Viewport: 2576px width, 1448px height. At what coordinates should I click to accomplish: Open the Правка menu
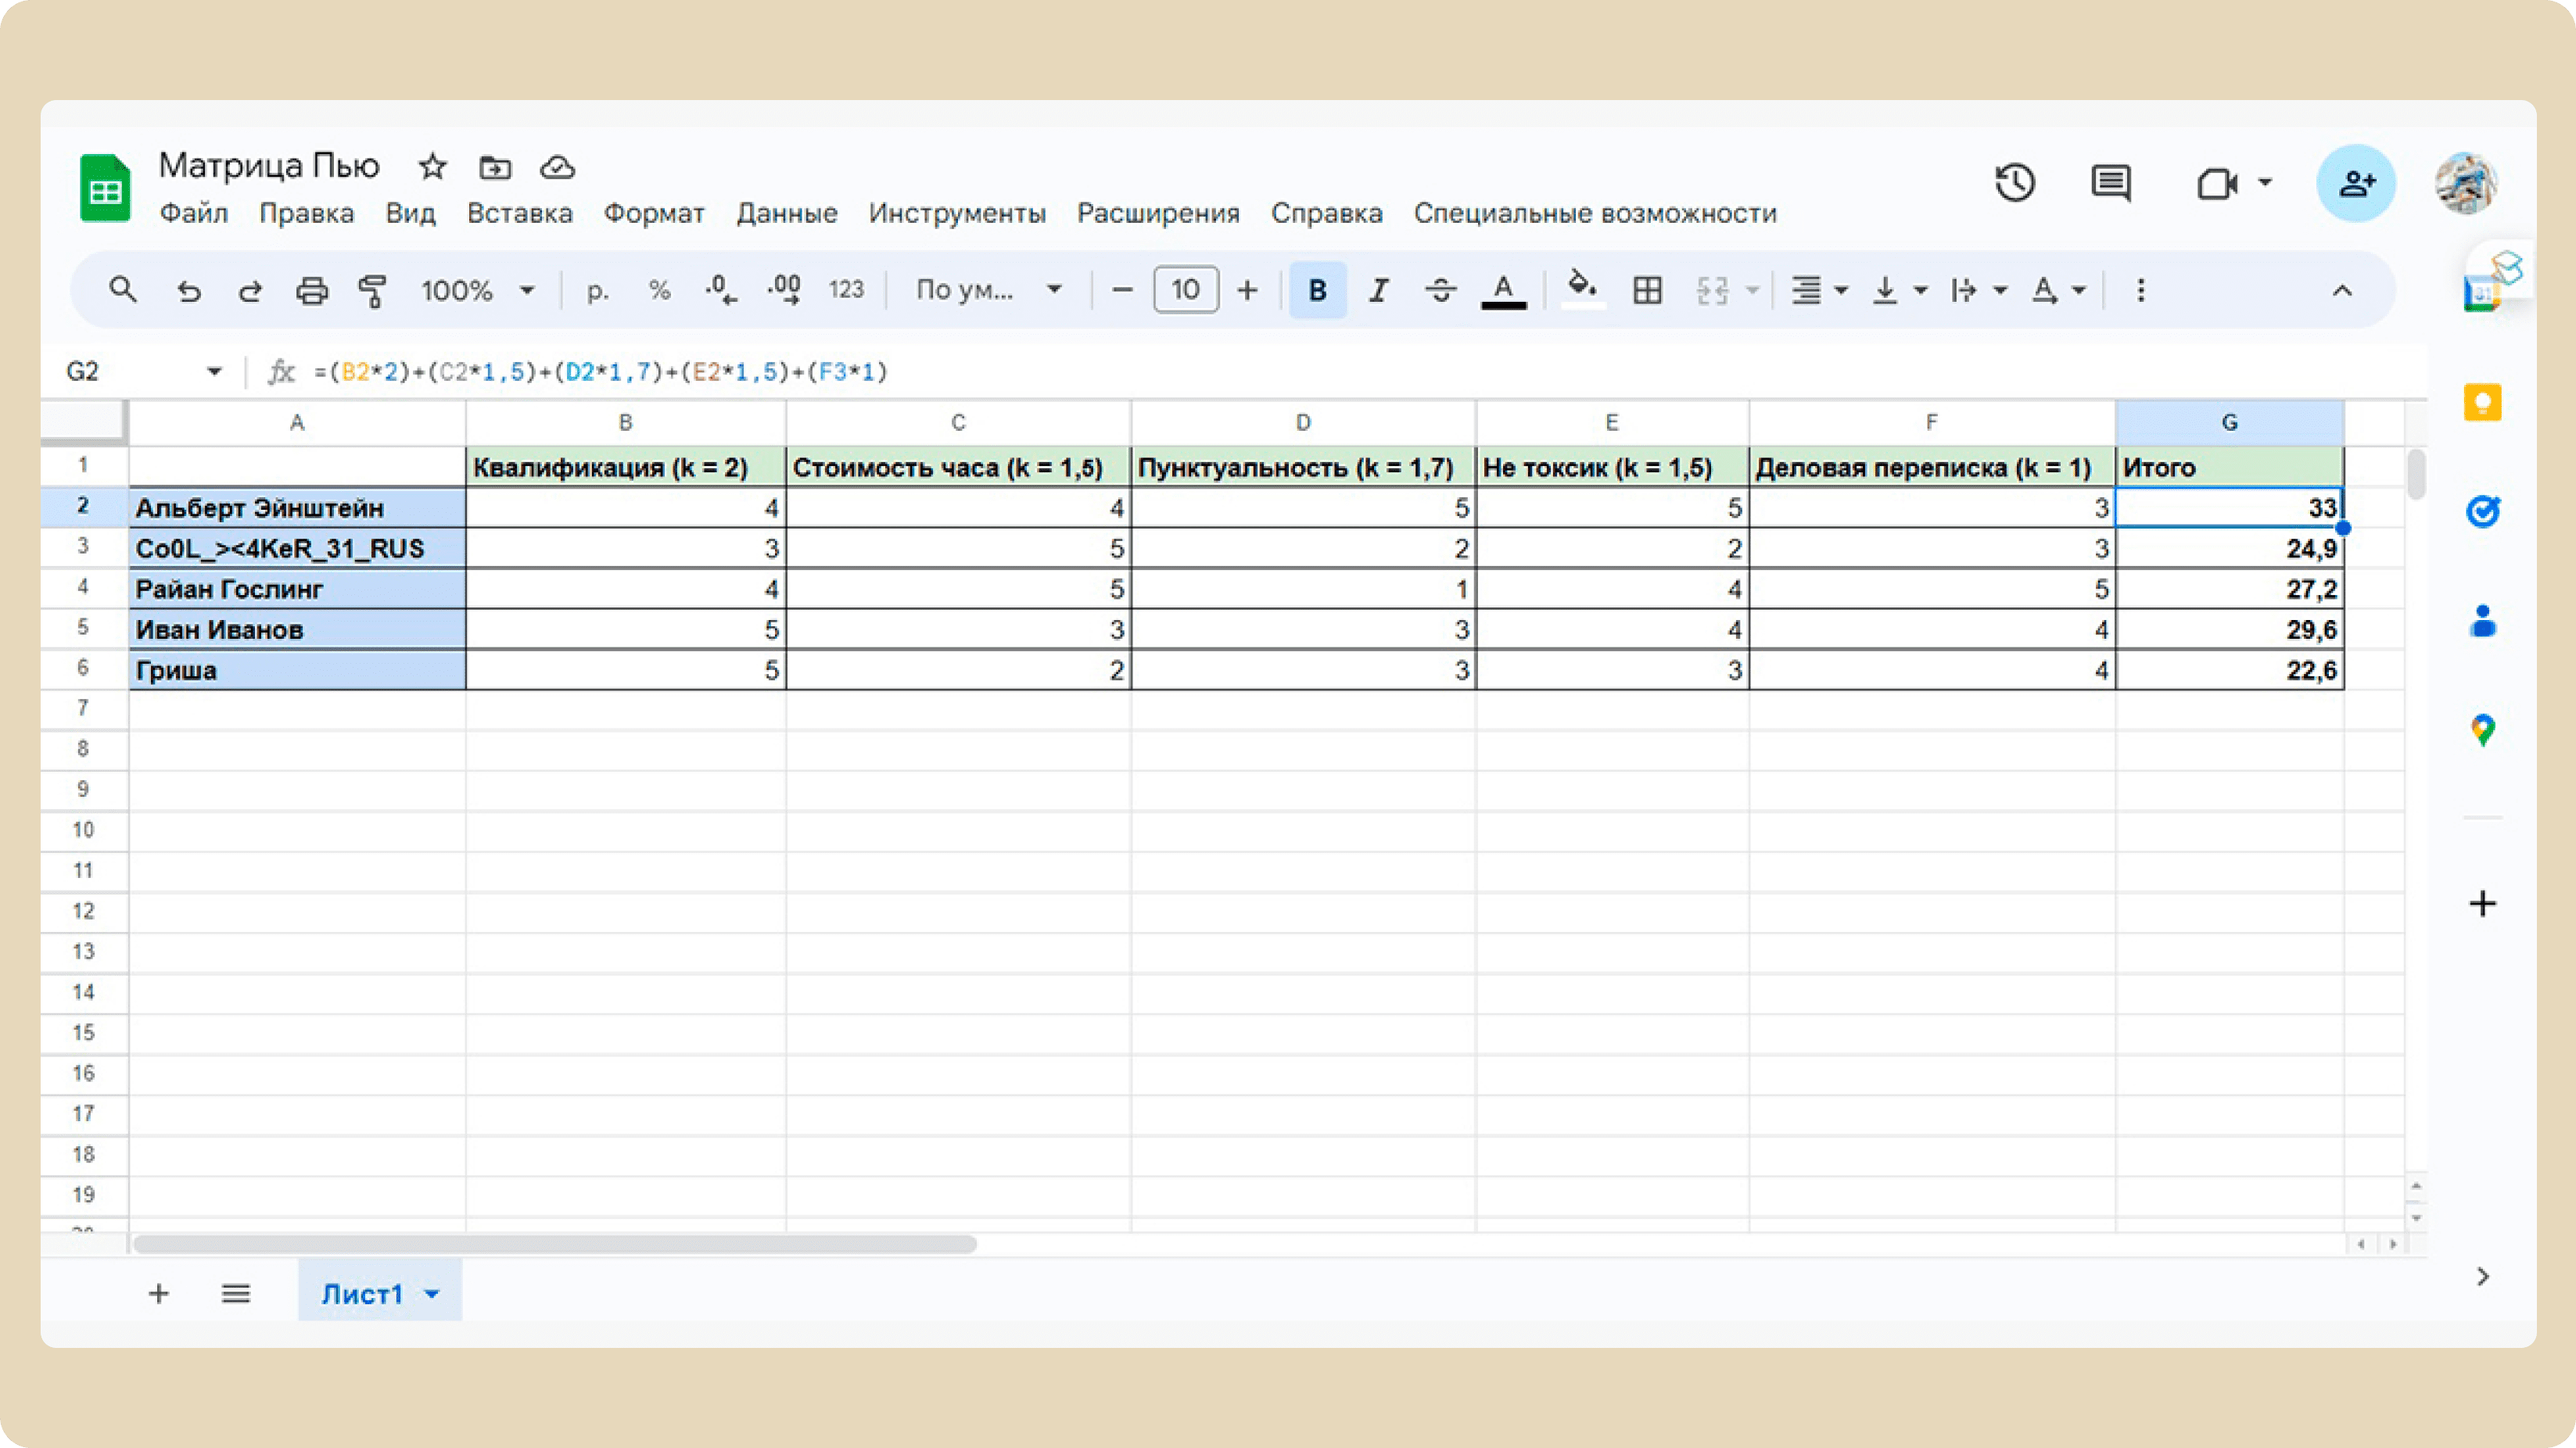click(x=306, y=214)
